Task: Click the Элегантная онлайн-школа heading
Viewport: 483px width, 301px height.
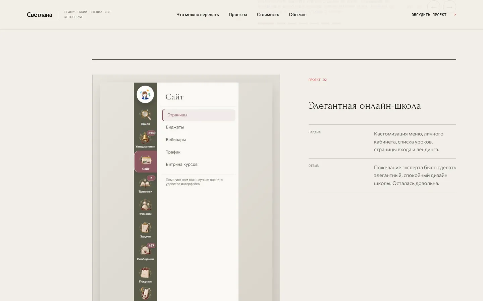Action: (365, 106)
